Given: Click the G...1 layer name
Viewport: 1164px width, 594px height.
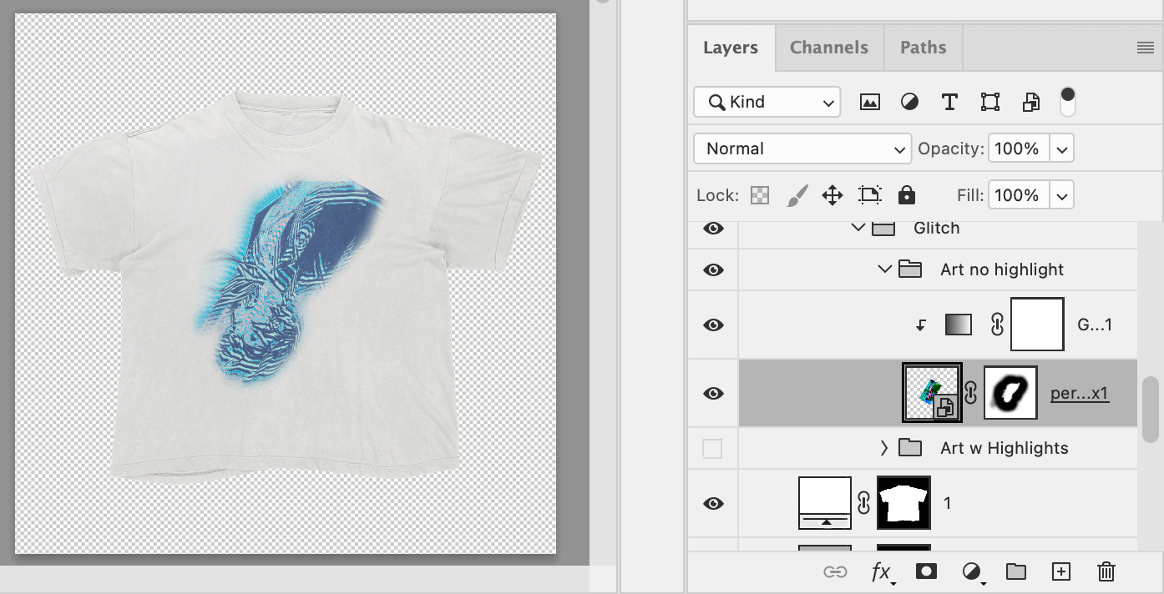Looking at the screenshot, I should click(1095, 325).
